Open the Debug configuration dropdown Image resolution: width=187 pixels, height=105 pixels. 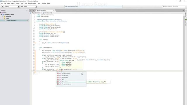pyautogui.click(x=12, y=6)
